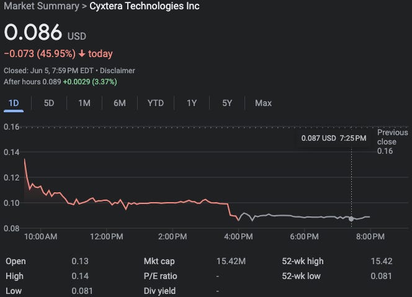Select the YTD tab
The width and height of the screenshot is (412, 297).
point(156,103)
